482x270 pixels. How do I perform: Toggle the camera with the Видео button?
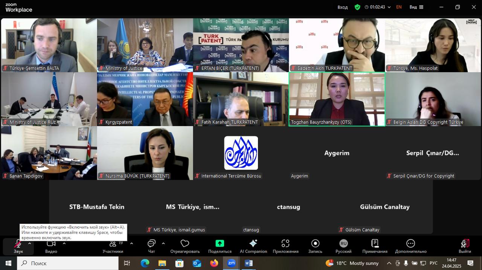coord(51,247)
